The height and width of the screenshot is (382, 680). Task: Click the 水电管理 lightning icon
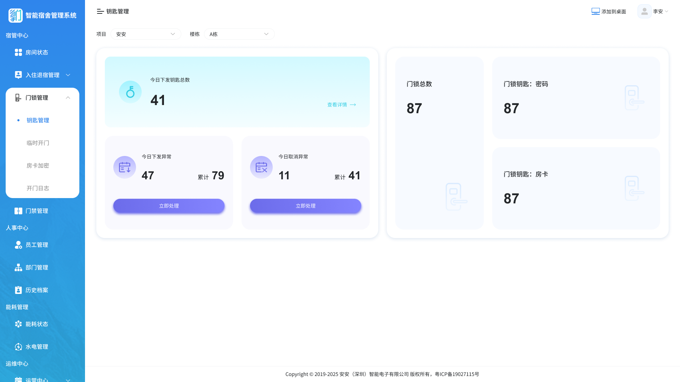point(18,347)
